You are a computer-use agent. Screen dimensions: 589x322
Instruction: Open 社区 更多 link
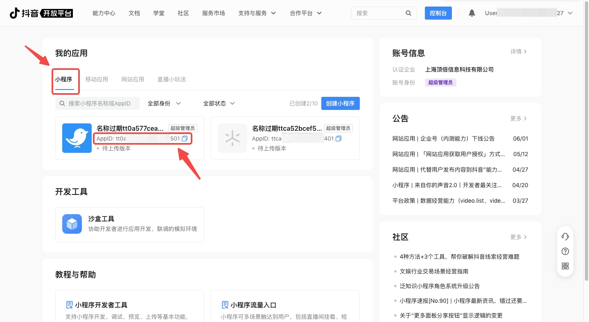click(x=519, y=237)
